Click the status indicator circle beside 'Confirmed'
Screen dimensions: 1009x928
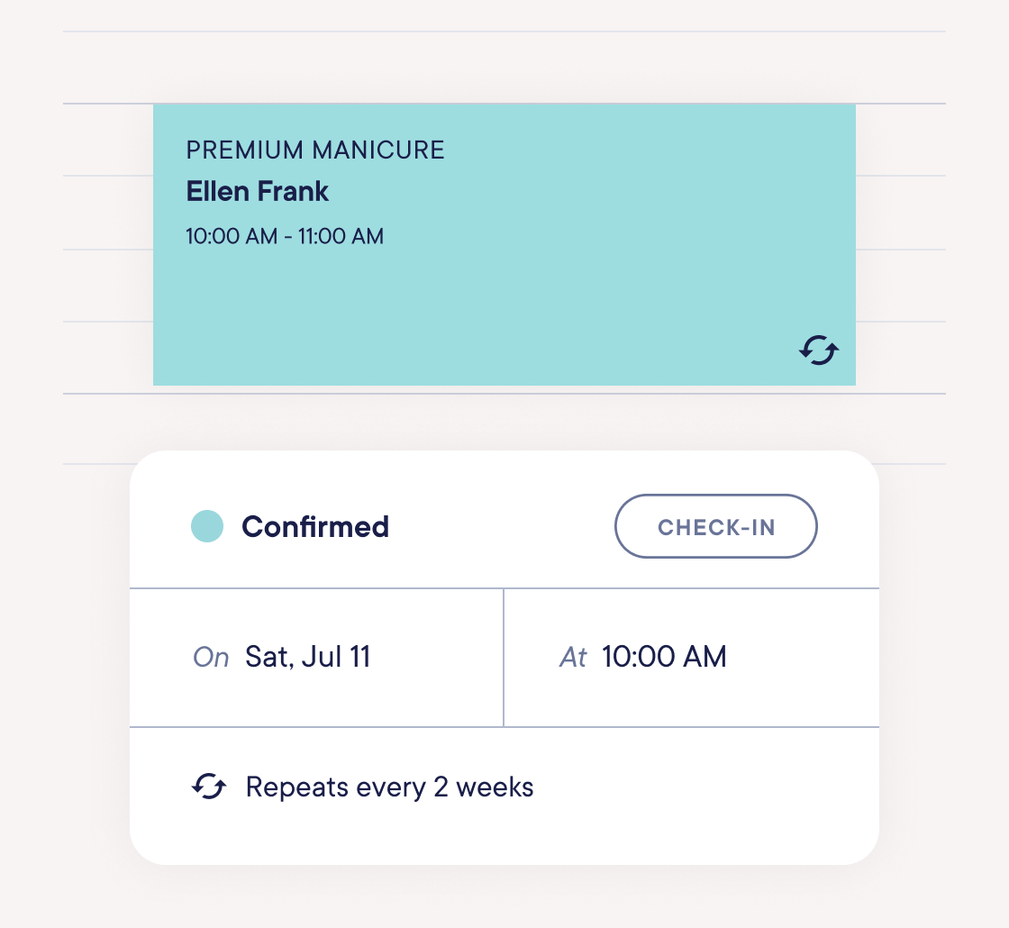206,526
